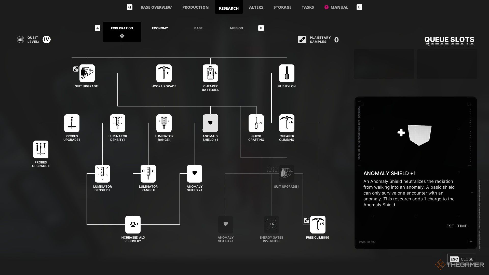
Task: Open Increased ALX Recovery research node
Action: pos(133,225)
